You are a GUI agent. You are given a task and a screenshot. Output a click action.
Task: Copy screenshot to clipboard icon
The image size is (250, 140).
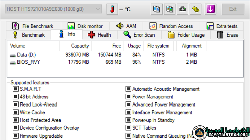click(x=170, y=9)
